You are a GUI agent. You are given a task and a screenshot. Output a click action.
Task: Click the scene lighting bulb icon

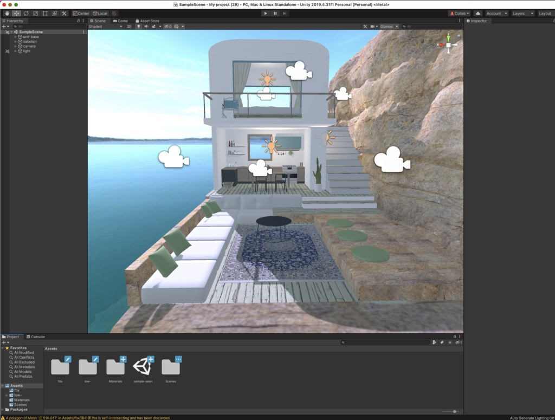(x=138, y=25)
